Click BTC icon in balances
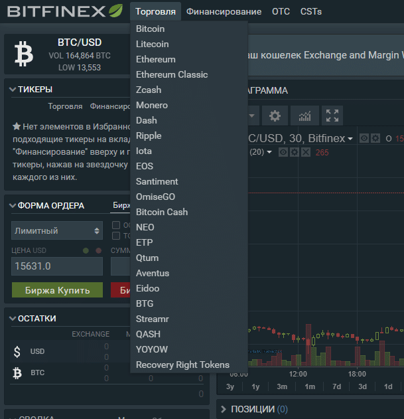The width and height of the screenshot is (404, 419). 17,373
